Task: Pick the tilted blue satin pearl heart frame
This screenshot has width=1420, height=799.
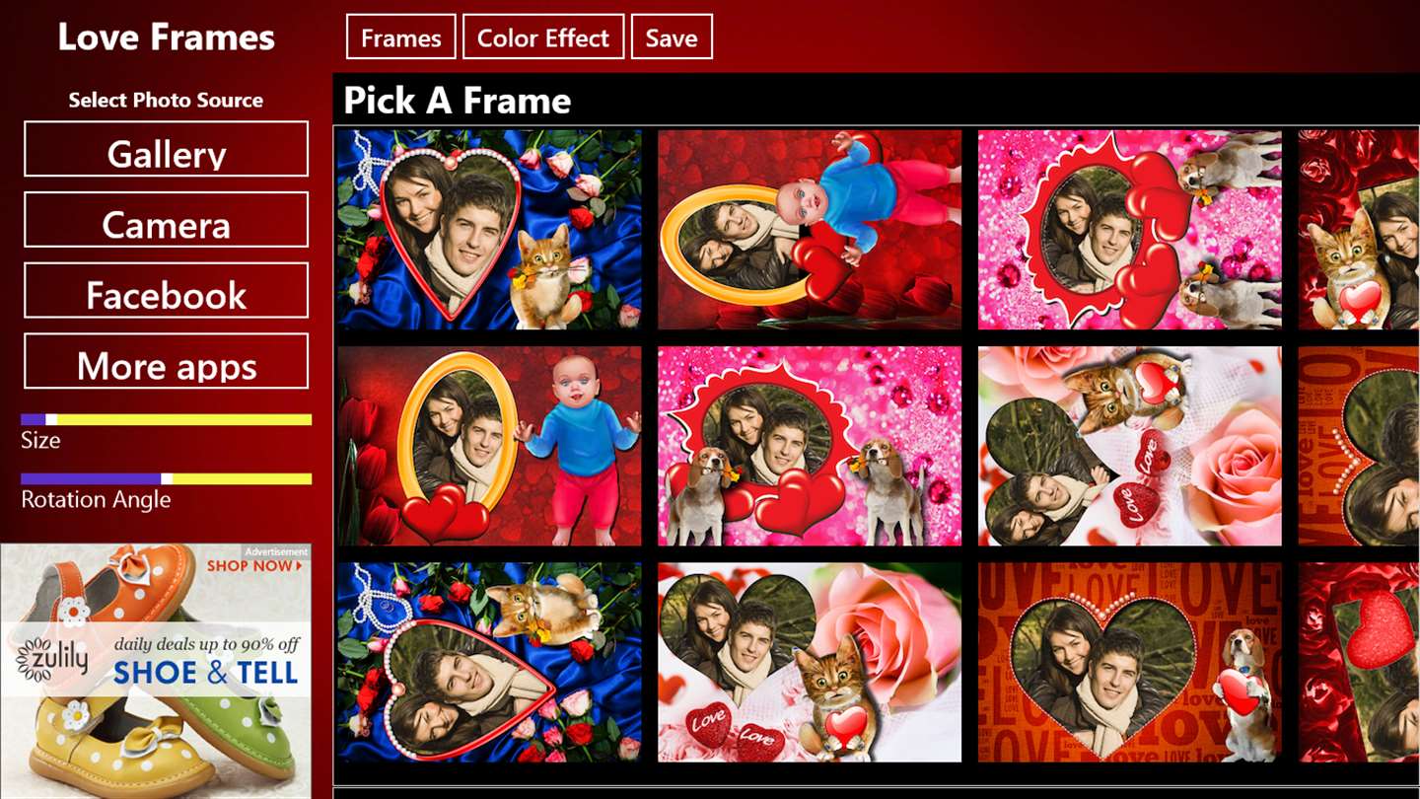Action: click(x=489, y=662)
